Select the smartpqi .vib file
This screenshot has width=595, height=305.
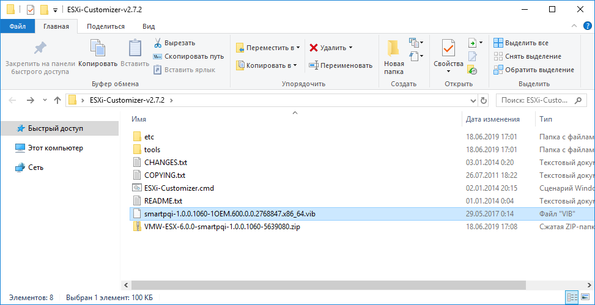[x=229, y=214]
